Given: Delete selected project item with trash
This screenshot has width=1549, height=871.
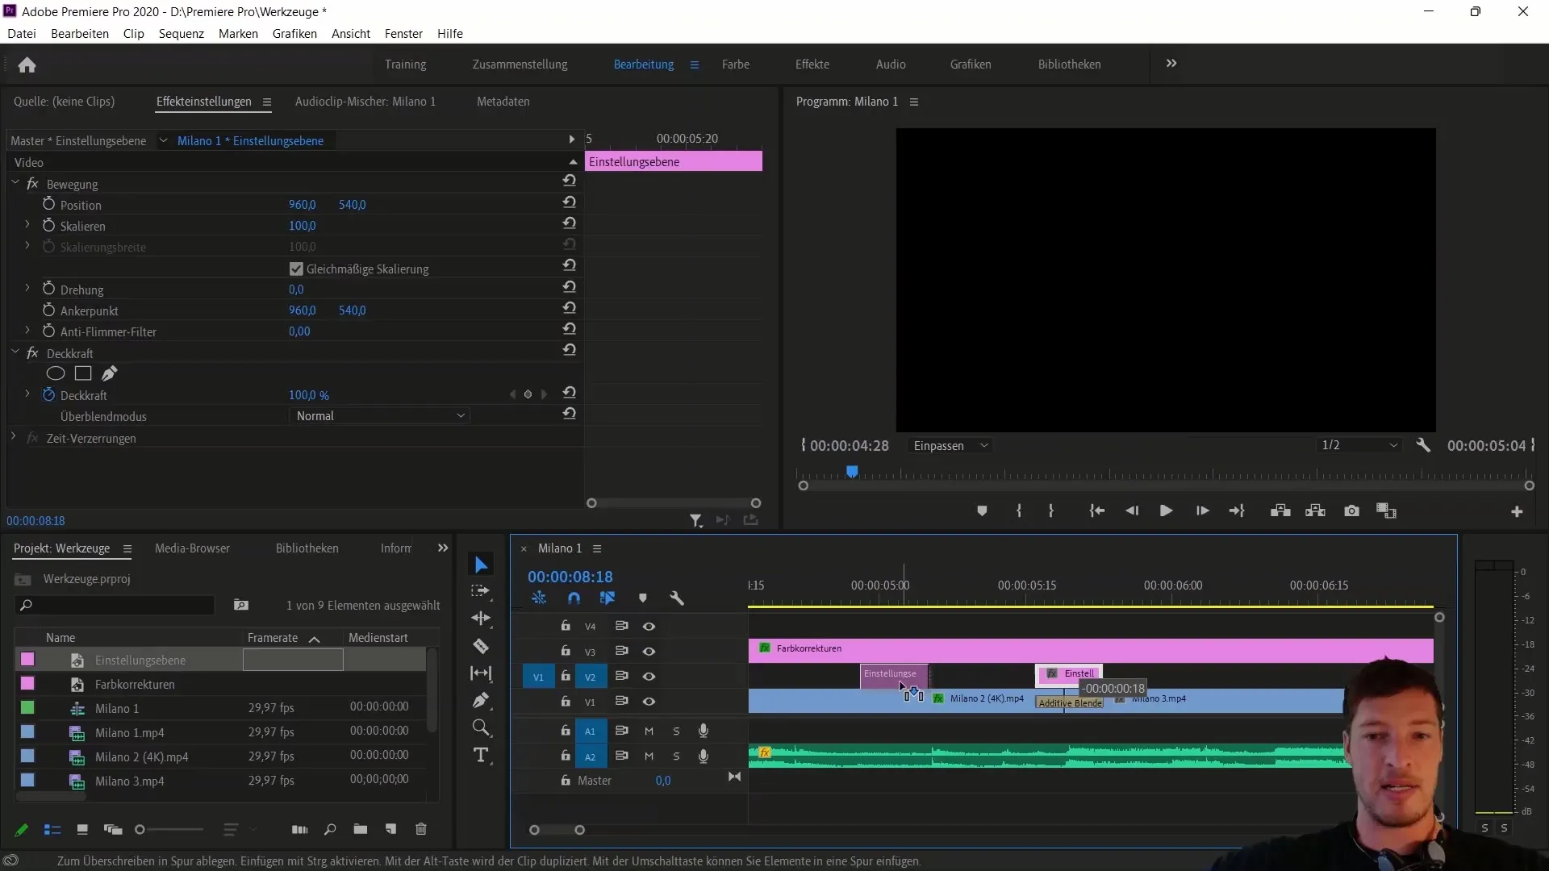Looking at the screenshot, I should [x=421, y=829].
